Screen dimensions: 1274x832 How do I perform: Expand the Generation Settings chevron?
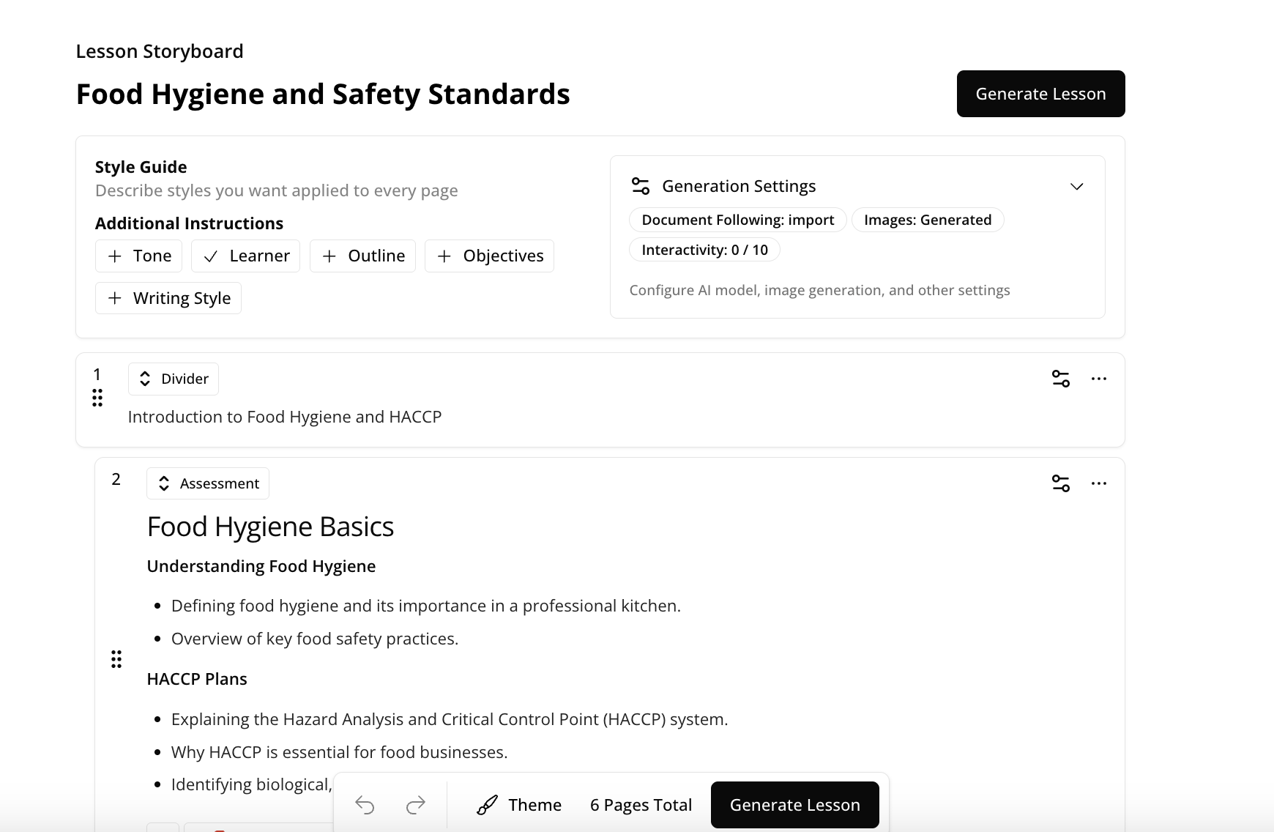click(x=1076, y=187)
